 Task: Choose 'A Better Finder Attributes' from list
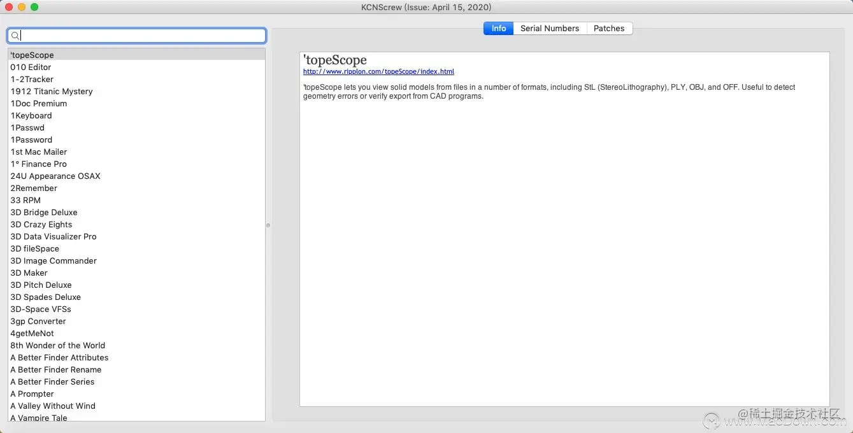tap(136, 357)
